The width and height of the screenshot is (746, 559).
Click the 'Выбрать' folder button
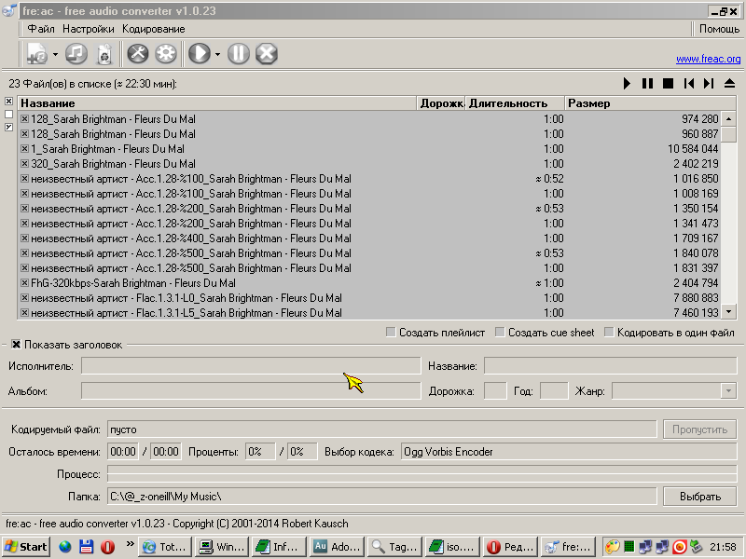coord(699,497)
